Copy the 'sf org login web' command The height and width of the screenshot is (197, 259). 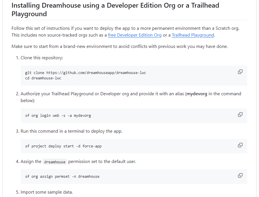tap(240, 115)
